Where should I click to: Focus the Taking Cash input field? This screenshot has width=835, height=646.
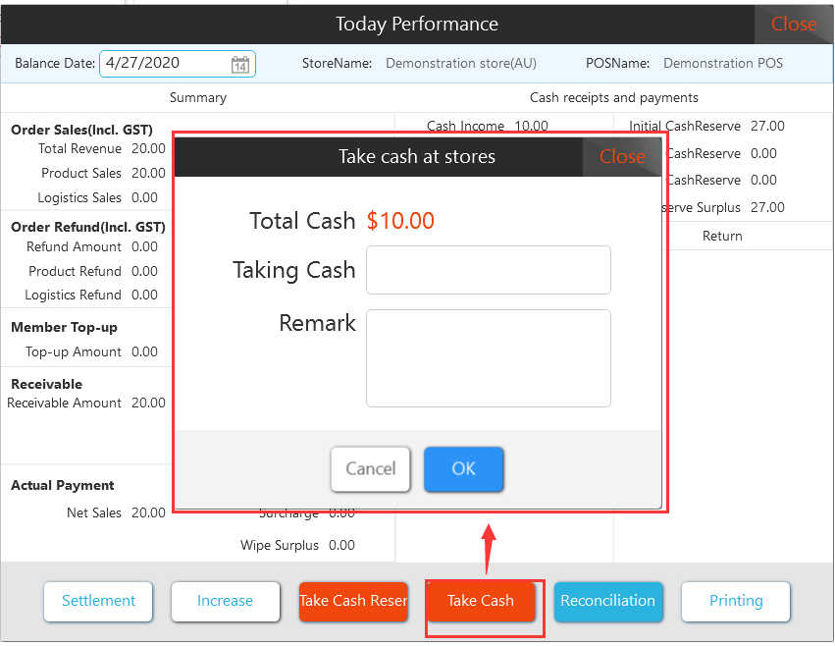pyautogui.click(x=488, y=270)
